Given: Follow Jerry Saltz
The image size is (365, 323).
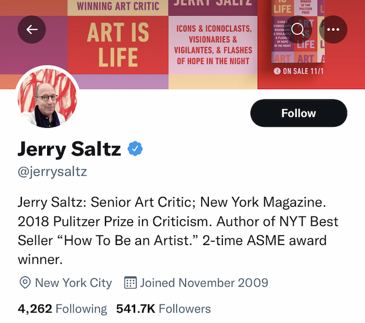Looking at the screenshot, I should point(298,113).
